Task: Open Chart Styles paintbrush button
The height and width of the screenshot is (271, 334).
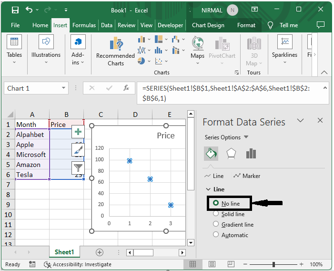Action: tap(78, 150)
